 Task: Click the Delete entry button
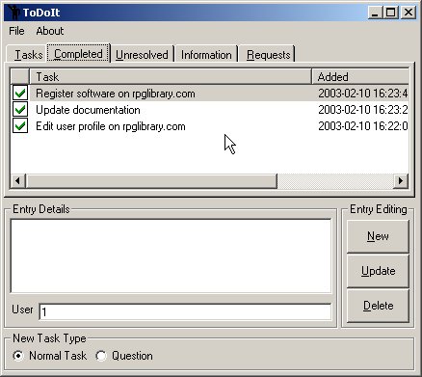(378, 306)
